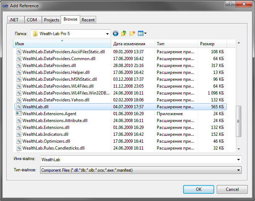Click the type value Приложение
The height and width of the screenshot is (201, 255).
[170, 114]
